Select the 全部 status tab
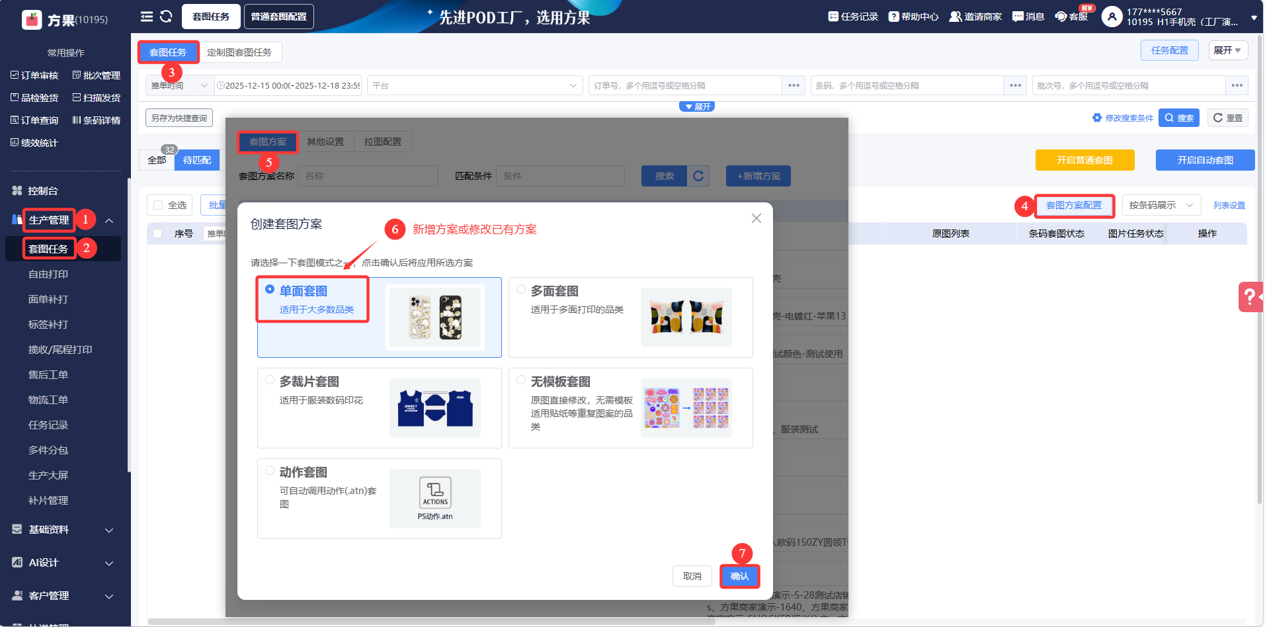 pos(157,160)
